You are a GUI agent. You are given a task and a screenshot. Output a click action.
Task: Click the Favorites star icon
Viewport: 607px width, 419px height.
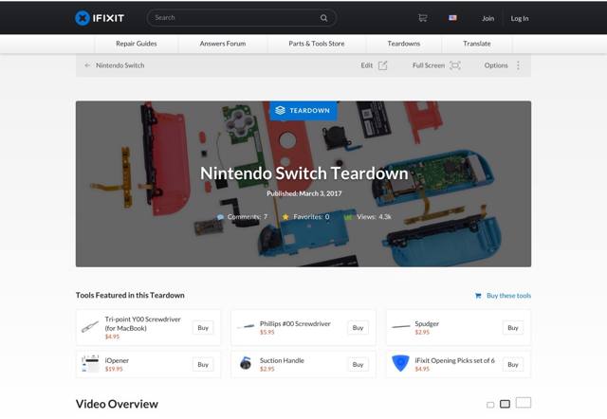coord(285,217)
